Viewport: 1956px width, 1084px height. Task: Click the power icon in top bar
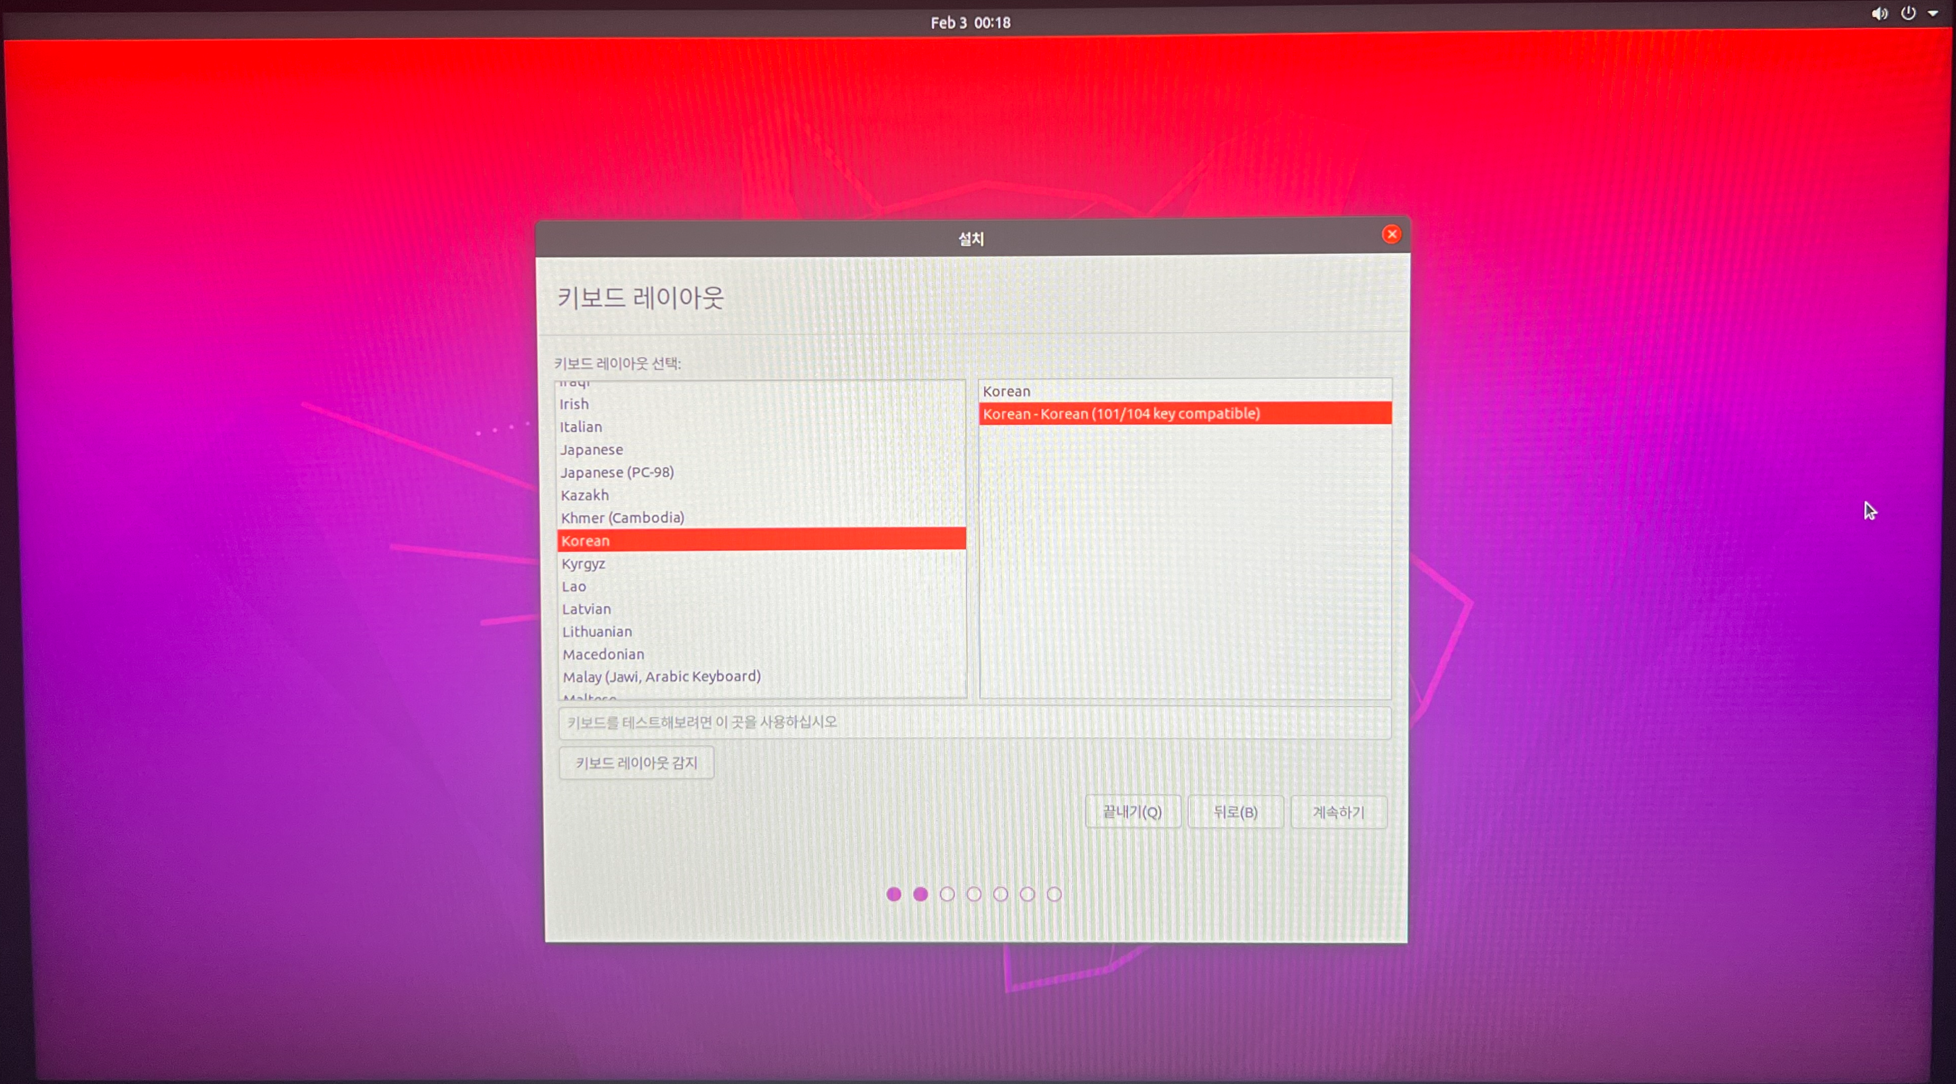point(1908,13)
